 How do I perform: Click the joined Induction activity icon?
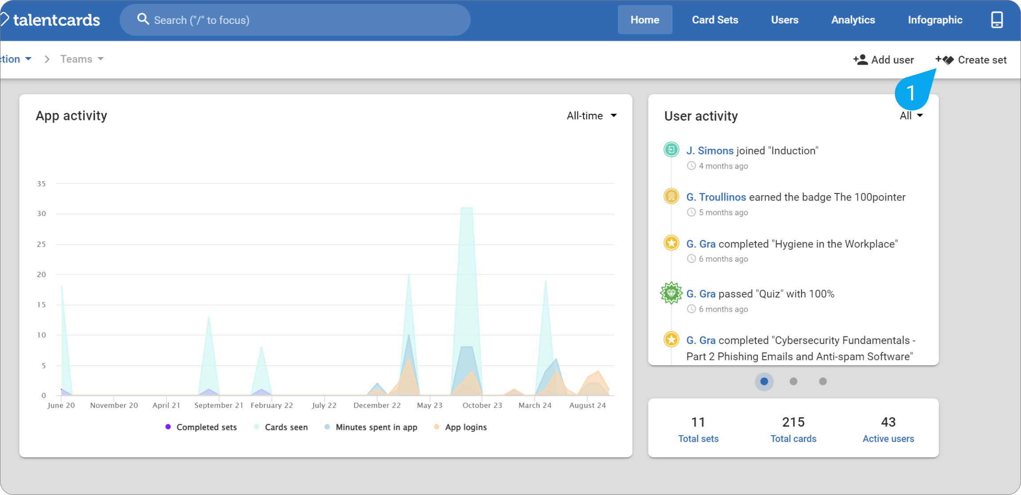(x=671, y=150)
